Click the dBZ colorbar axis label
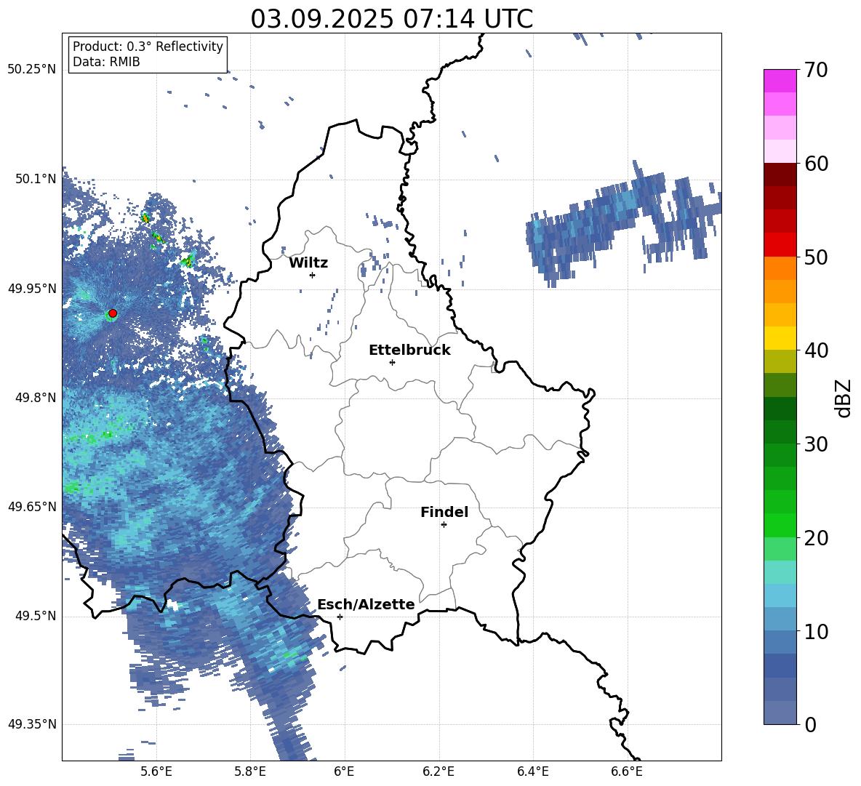The height and width of the screenshot is (786, 861). coord(844,398)
